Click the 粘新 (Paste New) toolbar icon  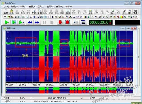point(51,12)
